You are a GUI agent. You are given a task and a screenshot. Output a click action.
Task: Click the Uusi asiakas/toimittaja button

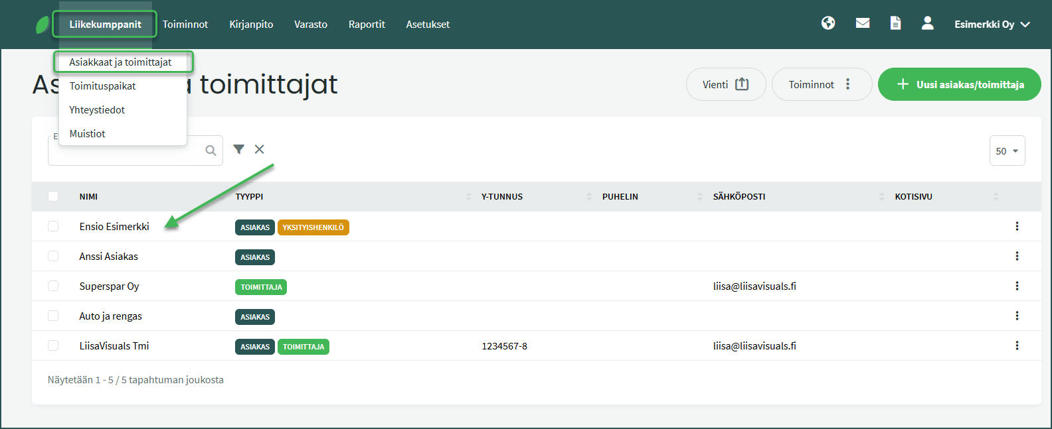959,84
